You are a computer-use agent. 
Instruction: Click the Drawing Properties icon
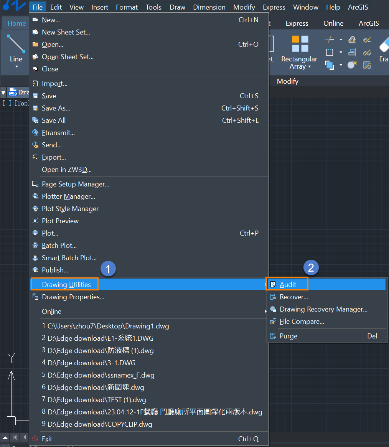[x=35, y=297]
